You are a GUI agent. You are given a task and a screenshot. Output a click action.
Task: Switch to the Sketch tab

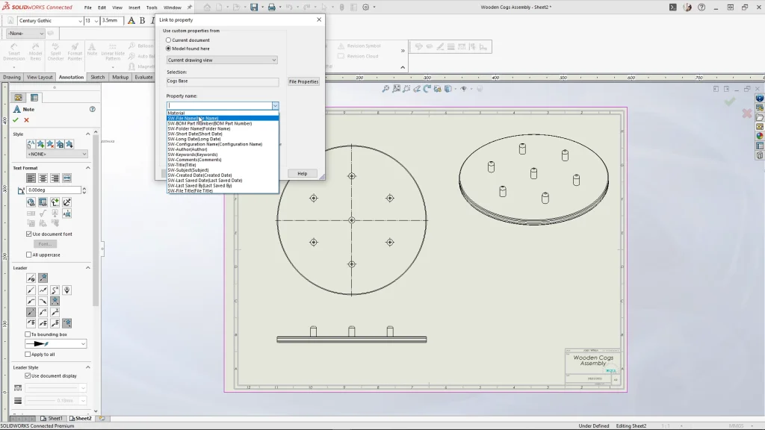pos(98,77)
